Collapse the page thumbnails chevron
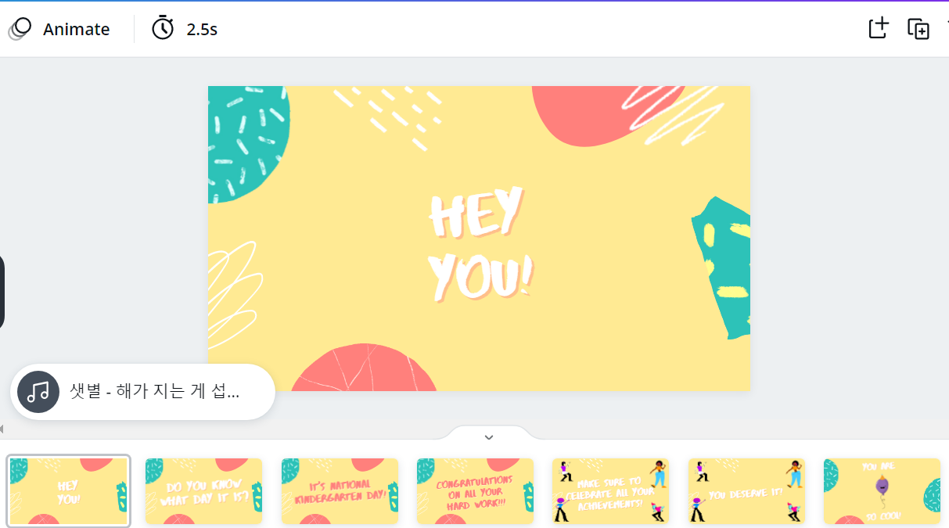 click(489, 436)
